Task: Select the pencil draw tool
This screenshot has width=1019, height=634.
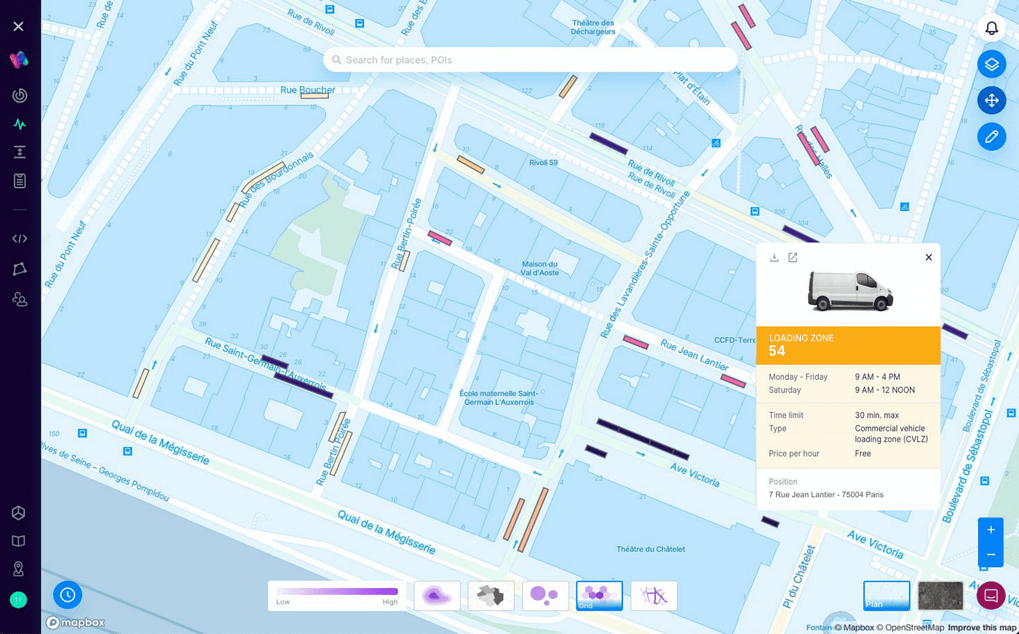Action: pos(991,136)
